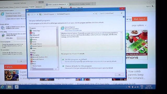Screen dimensions: 167x94
Task: Switch to the Privacy tab in Internet Options
Action: (x=11, y=7)
